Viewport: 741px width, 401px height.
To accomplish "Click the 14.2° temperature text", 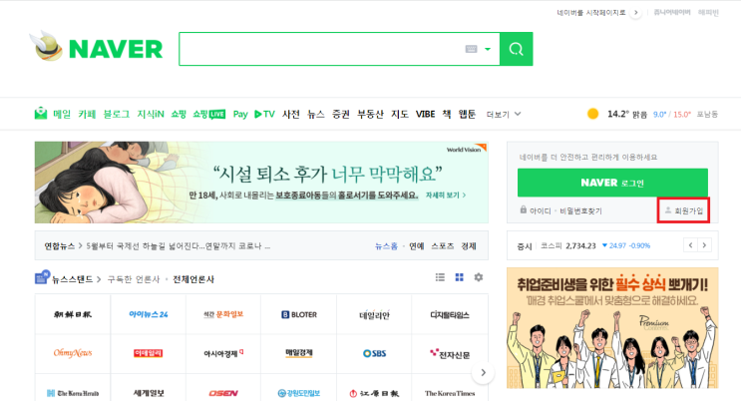I will pos(617,114).
